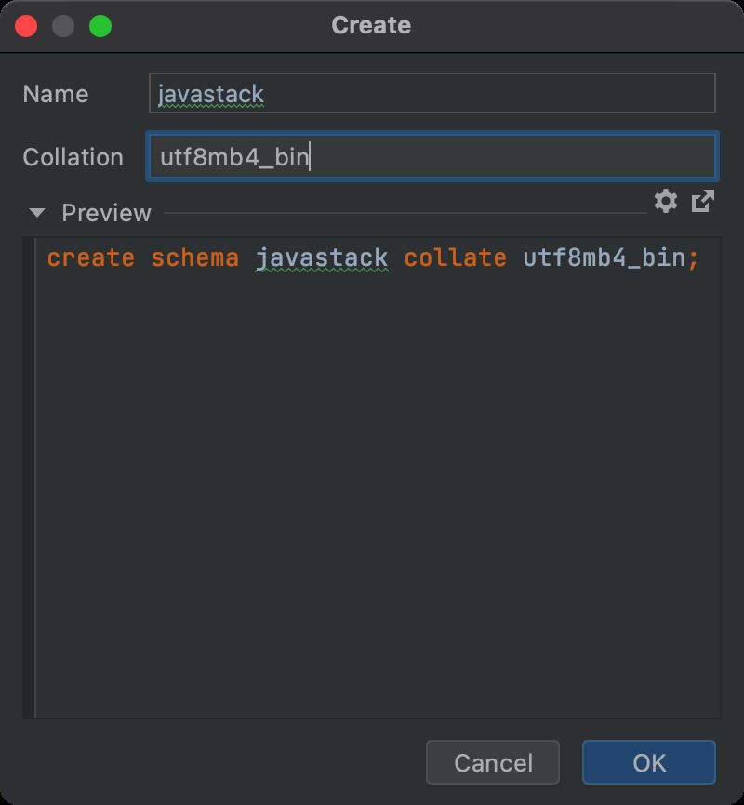
Task: Click into the Name field
Action: pos(432,94)
